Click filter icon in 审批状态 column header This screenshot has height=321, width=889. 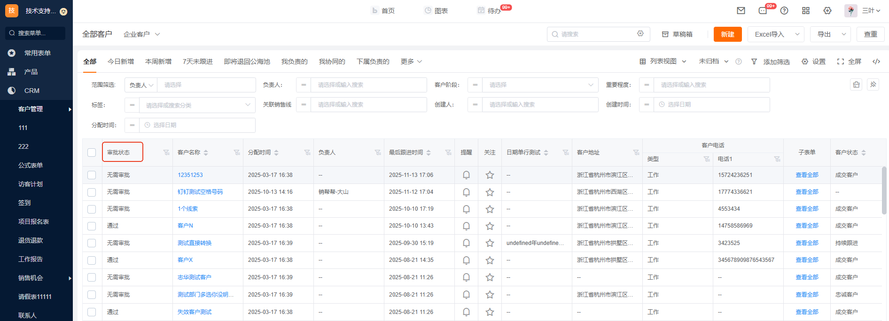(x=166, y=153)
